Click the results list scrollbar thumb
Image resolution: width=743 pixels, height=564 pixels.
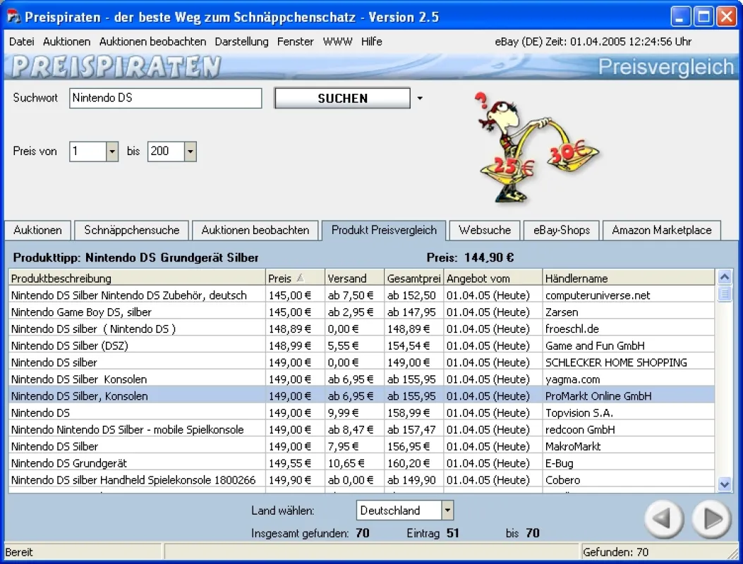tap(725, 293)
